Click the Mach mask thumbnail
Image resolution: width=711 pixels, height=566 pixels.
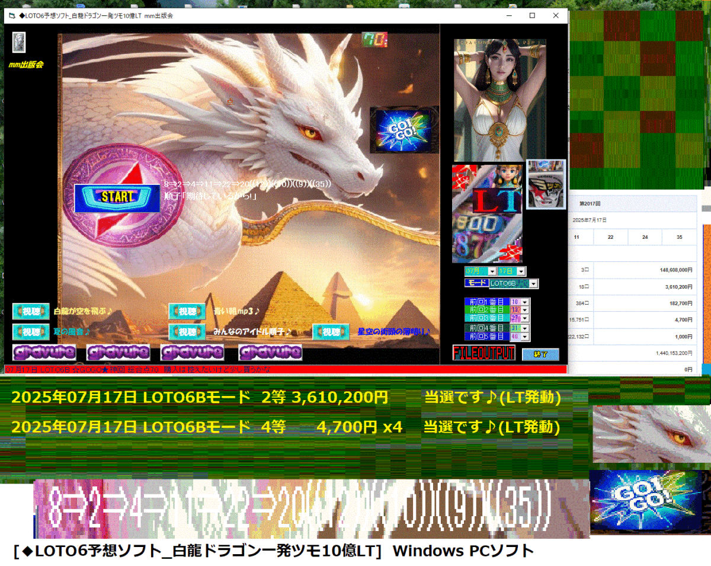[546, 184]
